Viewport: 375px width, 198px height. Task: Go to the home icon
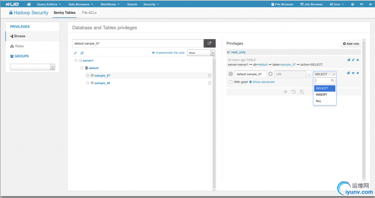(29, 4)
